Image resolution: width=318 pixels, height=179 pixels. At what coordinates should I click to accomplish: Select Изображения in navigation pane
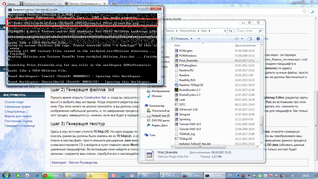160,91
